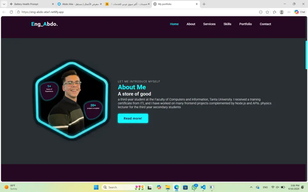Open the last pinned taskbar app icon

pyautogui.click(x=212, y=187)
